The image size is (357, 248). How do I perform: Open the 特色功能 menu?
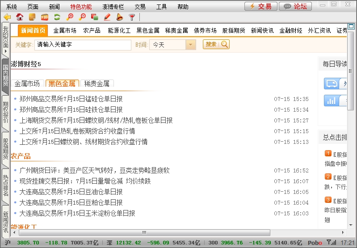click(x=81, y=7)
